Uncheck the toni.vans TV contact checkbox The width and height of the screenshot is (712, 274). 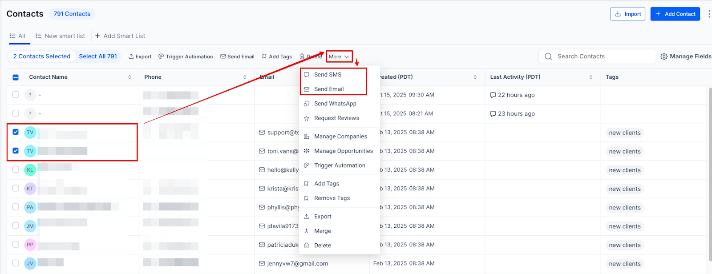pos(16,151)
